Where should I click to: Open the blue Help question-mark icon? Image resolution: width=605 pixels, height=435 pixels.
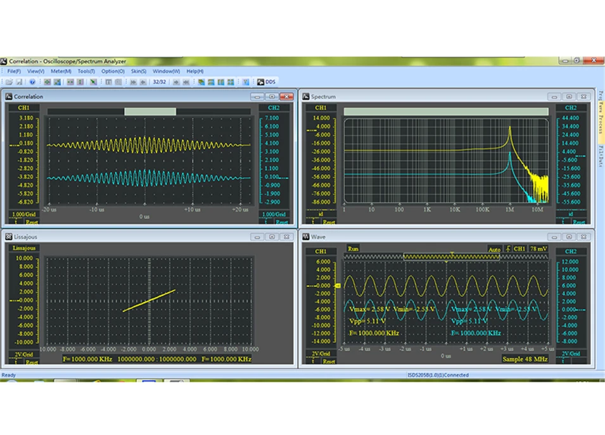click(32, 82)
